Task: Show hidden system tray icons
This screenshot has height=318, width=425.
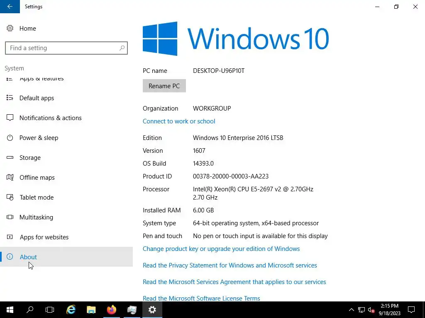Action: pos(351,310)
